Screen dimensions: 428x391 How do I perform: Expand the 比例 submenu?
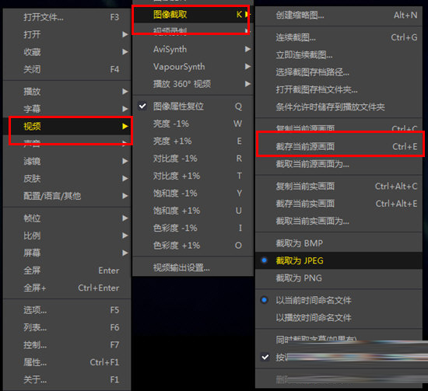(67, 236)
